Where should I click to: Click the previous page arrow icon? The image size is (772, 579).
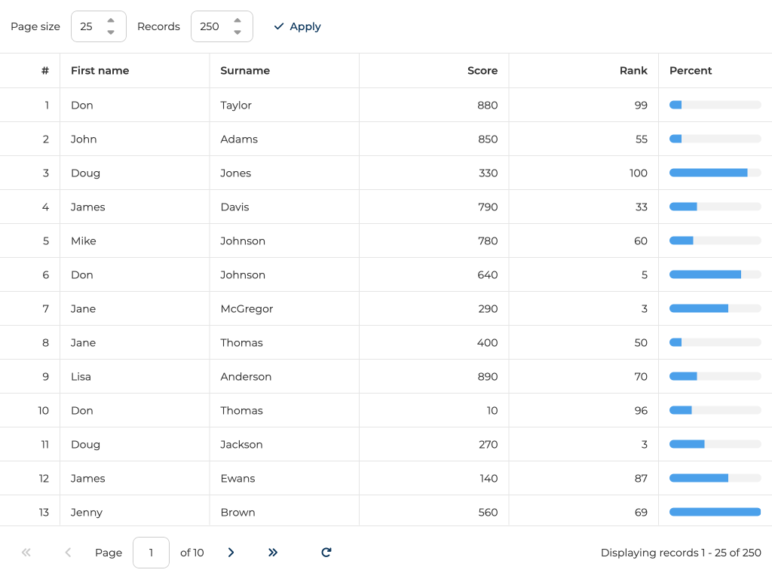pos(68,553)
